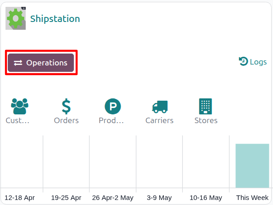Click the 12-18 Apr axis label
This screenshot has width=273, height=205.
(x=20, y=198)
